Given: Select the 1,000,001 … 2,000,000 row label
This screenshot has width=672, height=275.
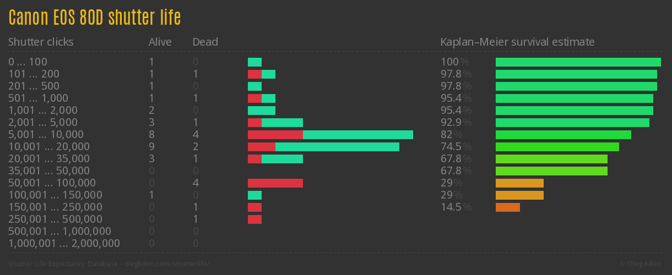Looking at the screenshot, I should [64, 244].
